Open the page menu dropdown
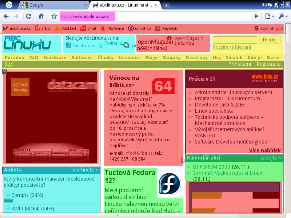The height and width of the screenshot is (218, 291). pos(270,16)
